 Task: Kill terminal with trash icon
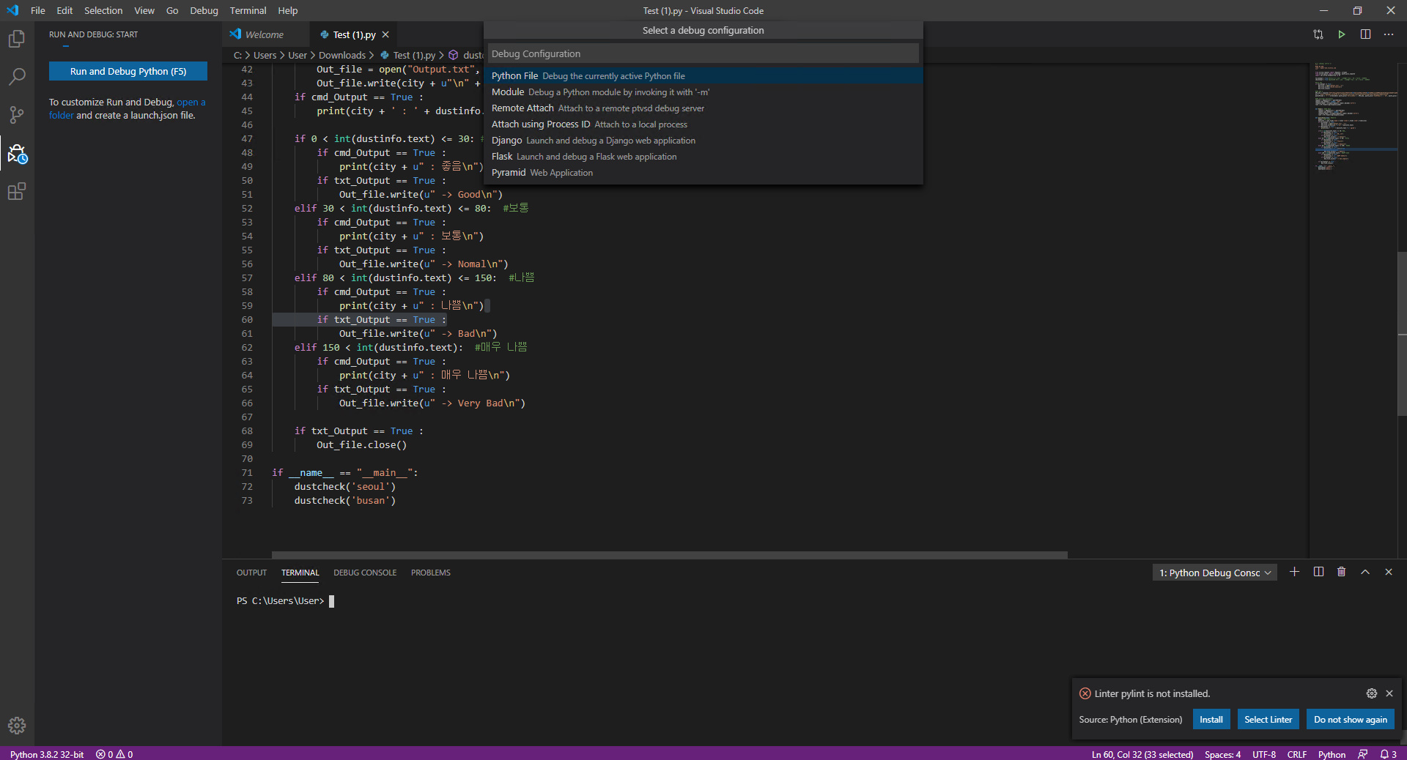point(1342,572)
